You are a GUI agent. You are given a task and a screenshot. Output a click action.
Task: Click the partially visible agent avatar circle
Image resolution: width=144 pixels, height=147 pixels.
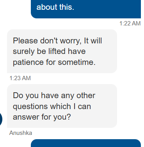coord(1,119)
